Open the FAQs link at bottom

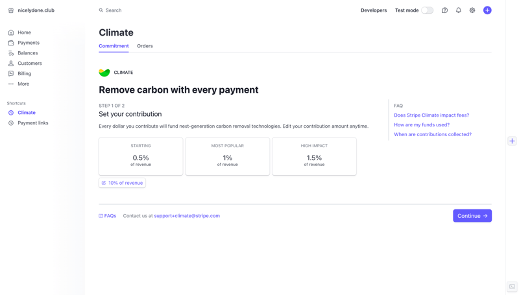pyautogui.click(x=110, y=216)
